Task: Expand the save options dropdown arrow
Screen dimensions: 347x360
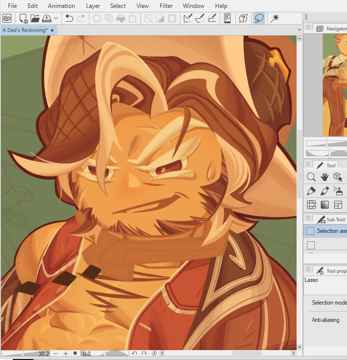Action: coord(56,18)
